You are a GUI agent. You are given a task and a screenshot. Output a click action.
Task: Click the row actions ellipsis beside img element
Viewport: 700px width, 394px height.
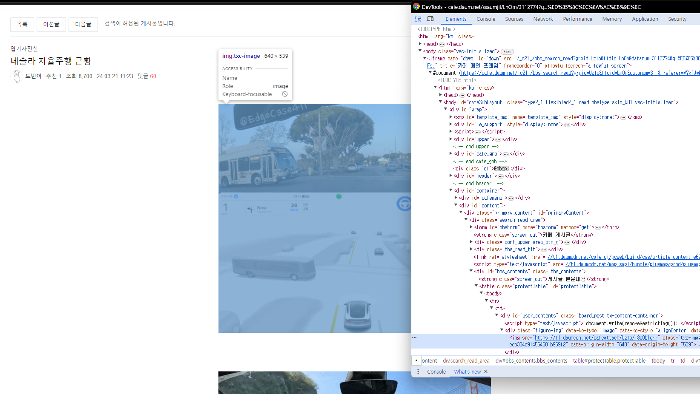(414, 337)
